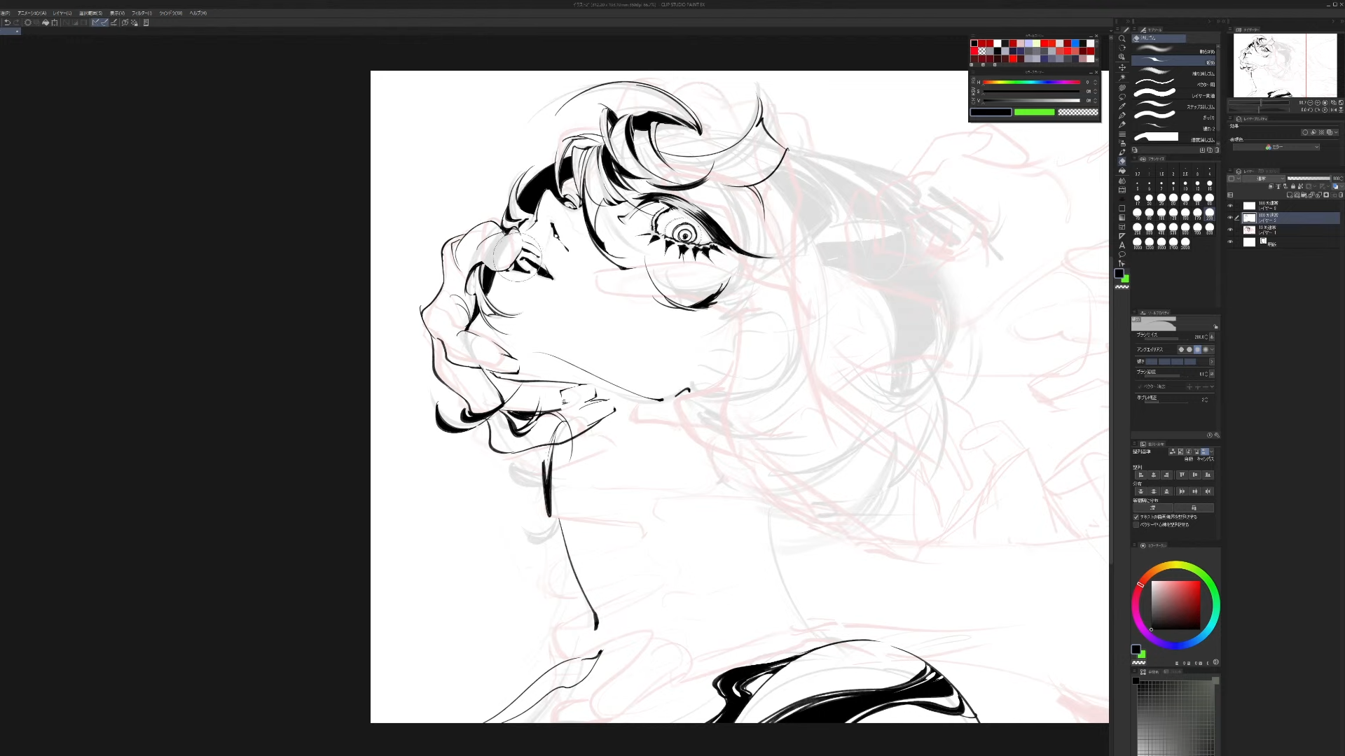Expand the layer effect options dropdown arrow

1337,132
